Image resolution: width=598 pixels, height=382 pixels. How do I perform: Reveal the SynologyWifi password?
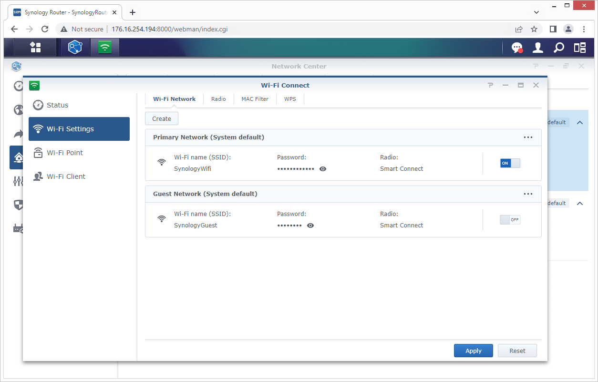coord(323,169)
